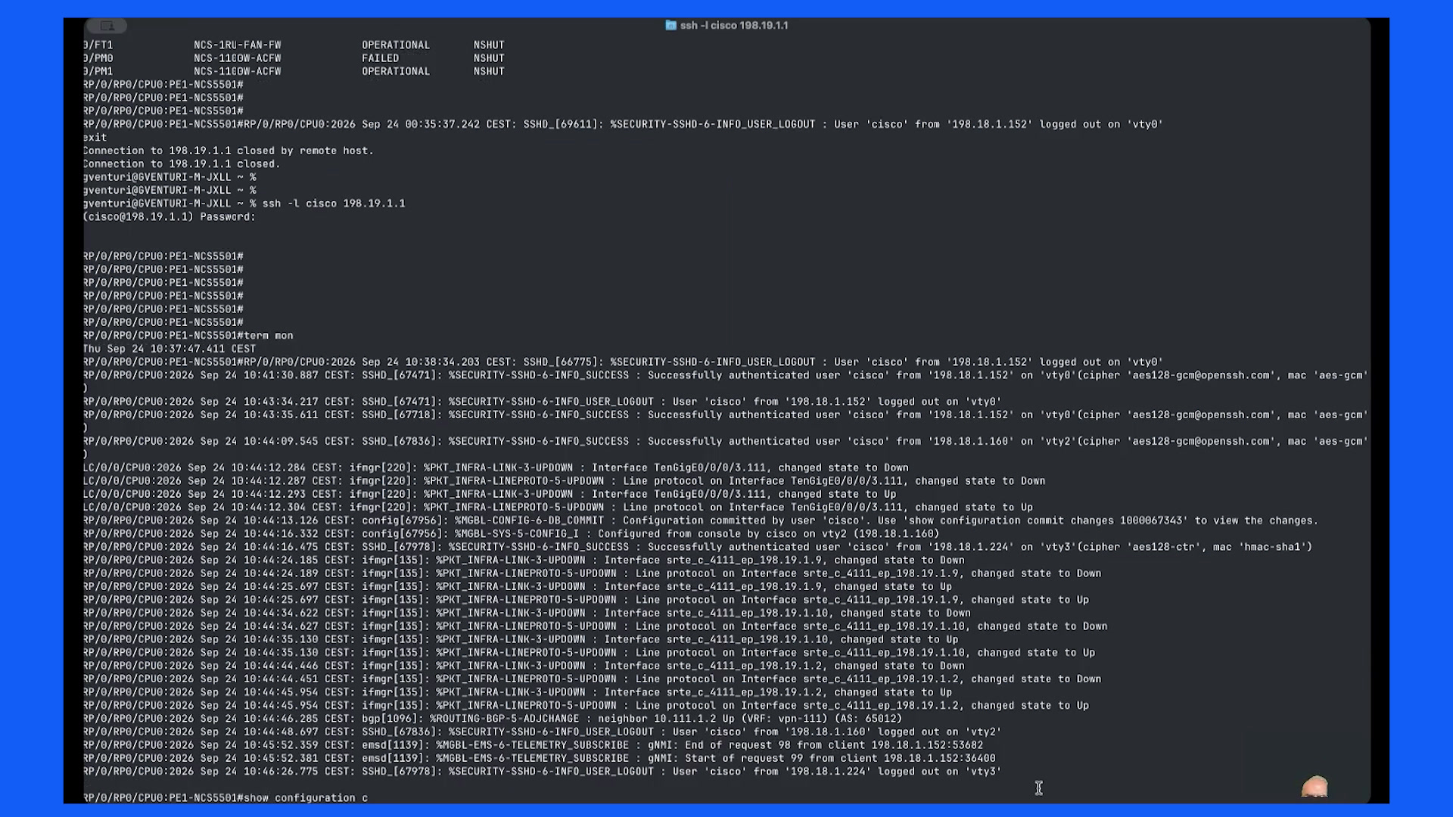Image resolution: width=1453 pixels, height=817 pixels.
Task: Click the 00:35:37.242 SSHD logout log line
Action: coord(623,124)
